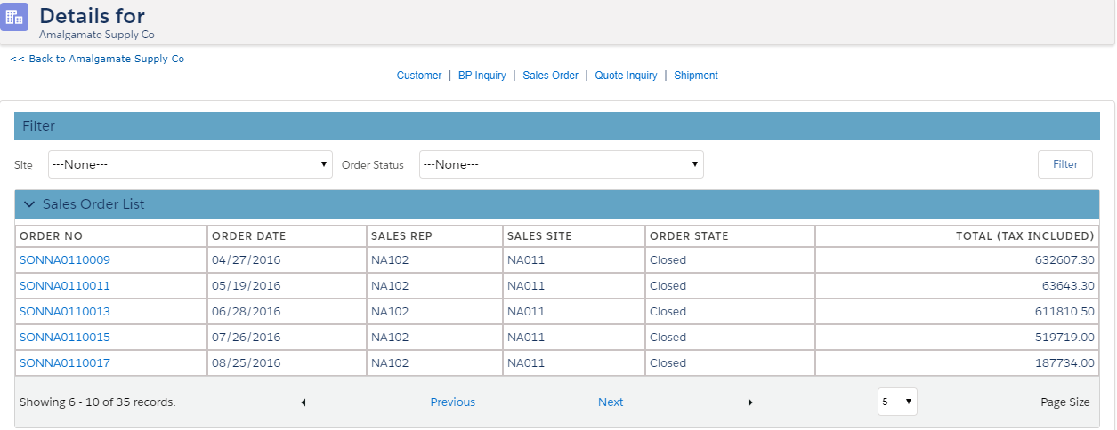
Task: Go to the Previous page of records
Action: (x=452, y=402)
